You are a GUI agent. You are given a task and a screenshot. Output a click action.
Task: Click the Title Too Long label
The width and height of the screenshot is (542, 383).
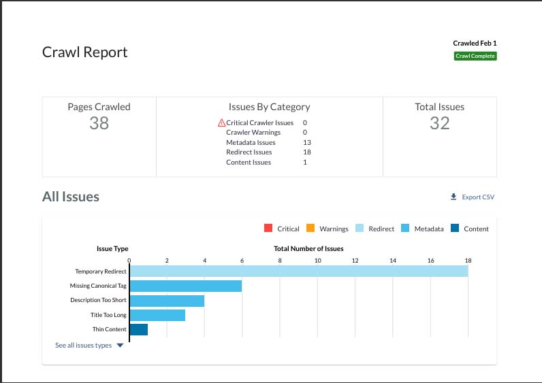[x=108, y=315]
